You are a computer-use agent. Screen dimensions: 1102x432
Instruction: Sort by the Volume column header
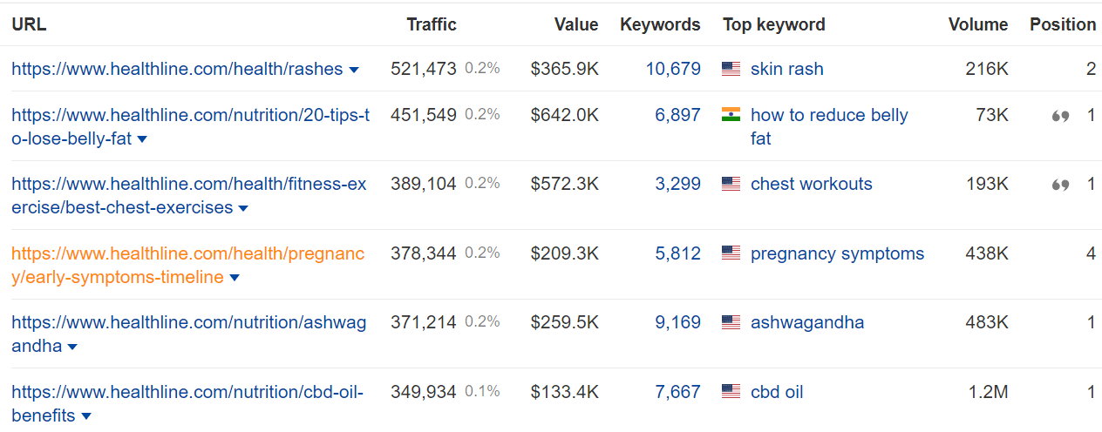coord(978,24)
